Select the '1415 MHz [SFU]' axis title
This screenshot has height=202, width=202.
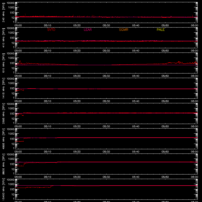4,88
